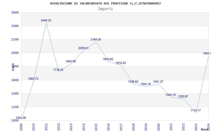Image resolution: width=211 pixels, height=132 pixels.
Task: Click the 1583.73 data label
Action: tap(33, 79)
